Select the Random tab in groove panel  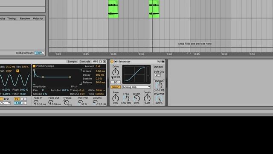point(25,18)
